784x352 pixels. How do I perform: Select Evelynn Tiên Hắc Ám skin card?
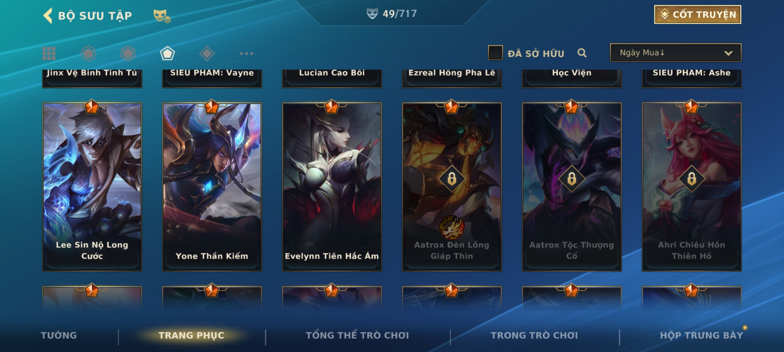point(332,187)
